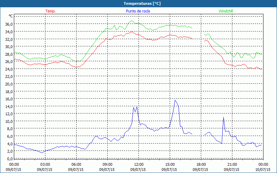Click the 10/07/15 date label
This screenshot has height=173, width=277.
[x=263, y=170]
